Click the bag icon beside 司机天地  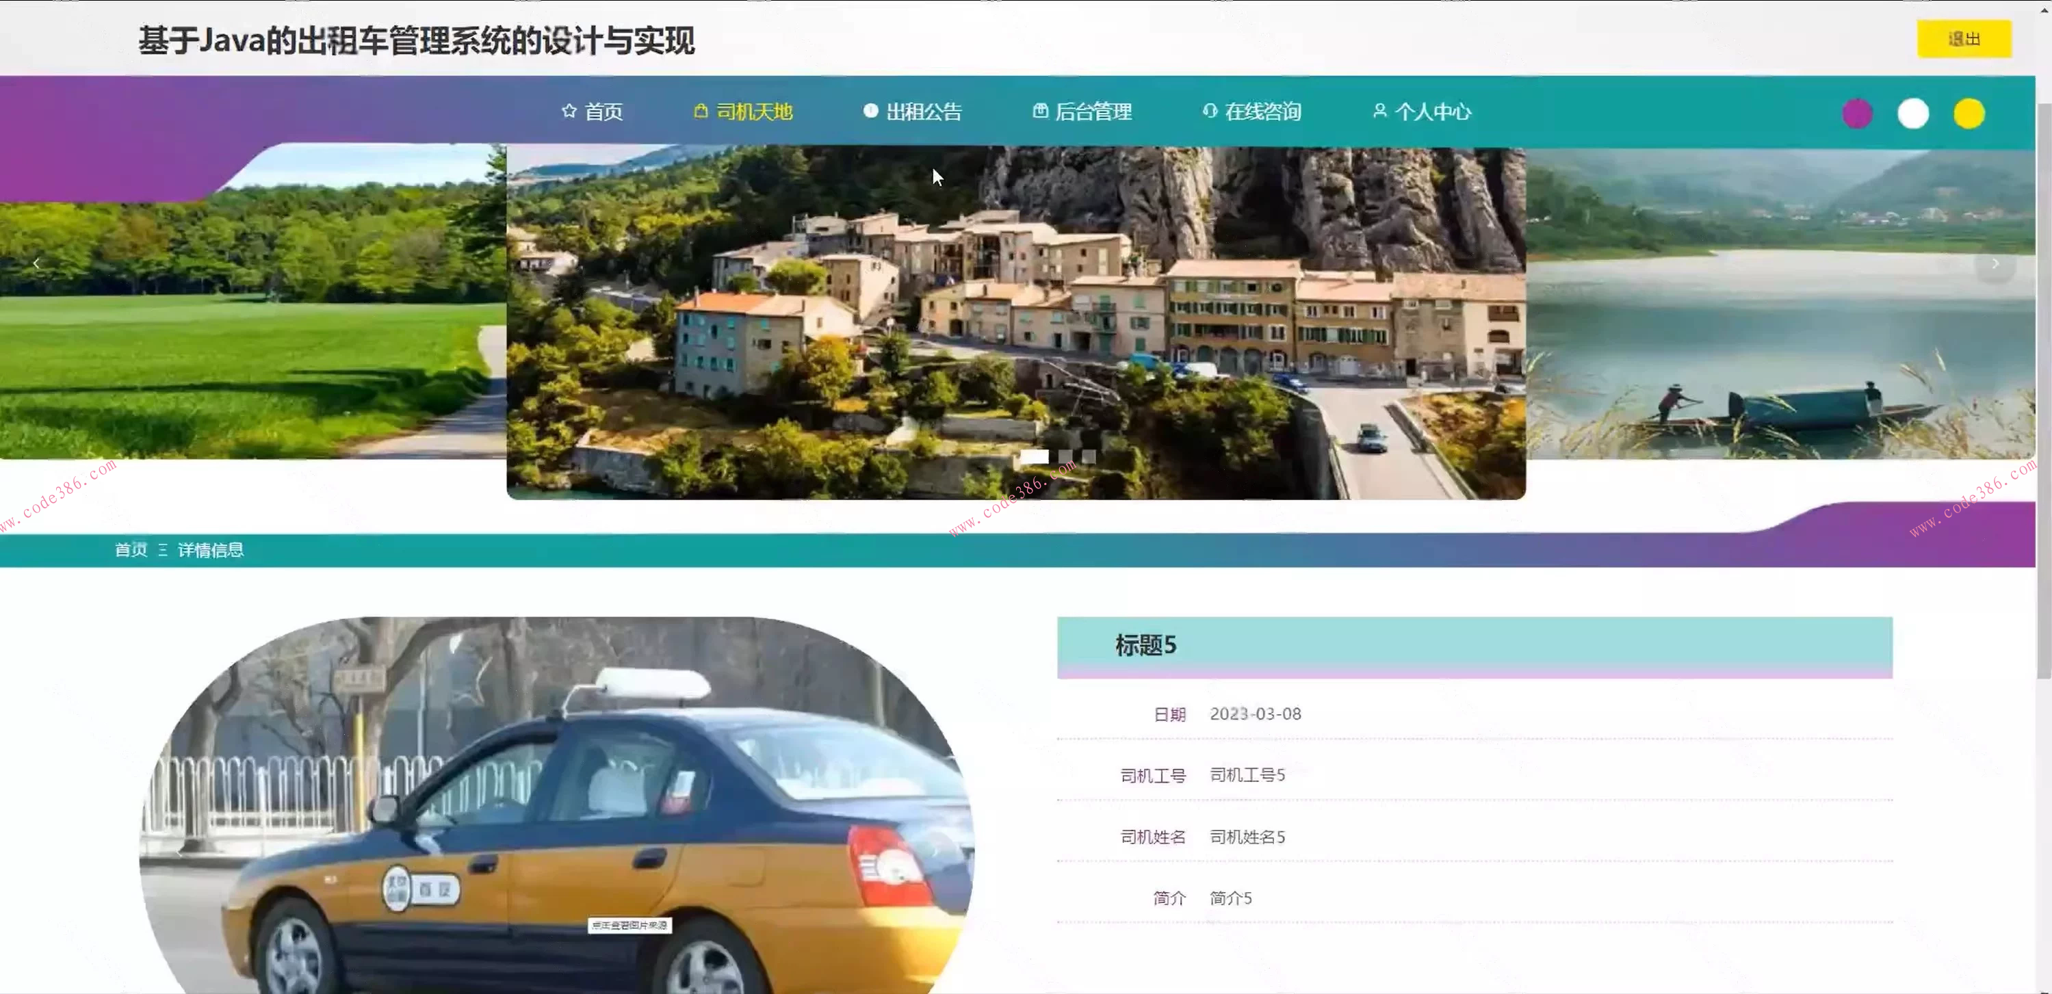click(700, 111)
